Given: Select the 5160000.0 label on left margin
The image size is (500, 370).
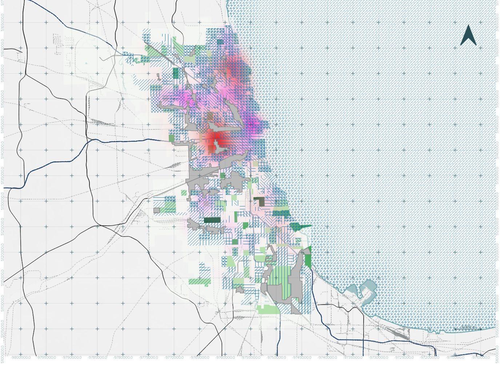Looking at the screenshot, I should 3,48.
